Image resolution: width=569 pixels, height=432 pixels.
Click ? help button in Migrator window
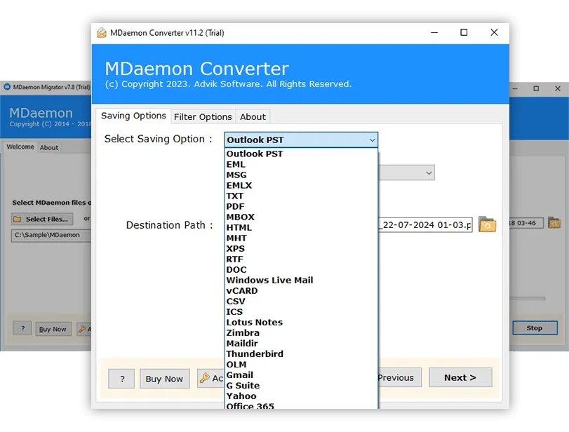coord(22,328)
